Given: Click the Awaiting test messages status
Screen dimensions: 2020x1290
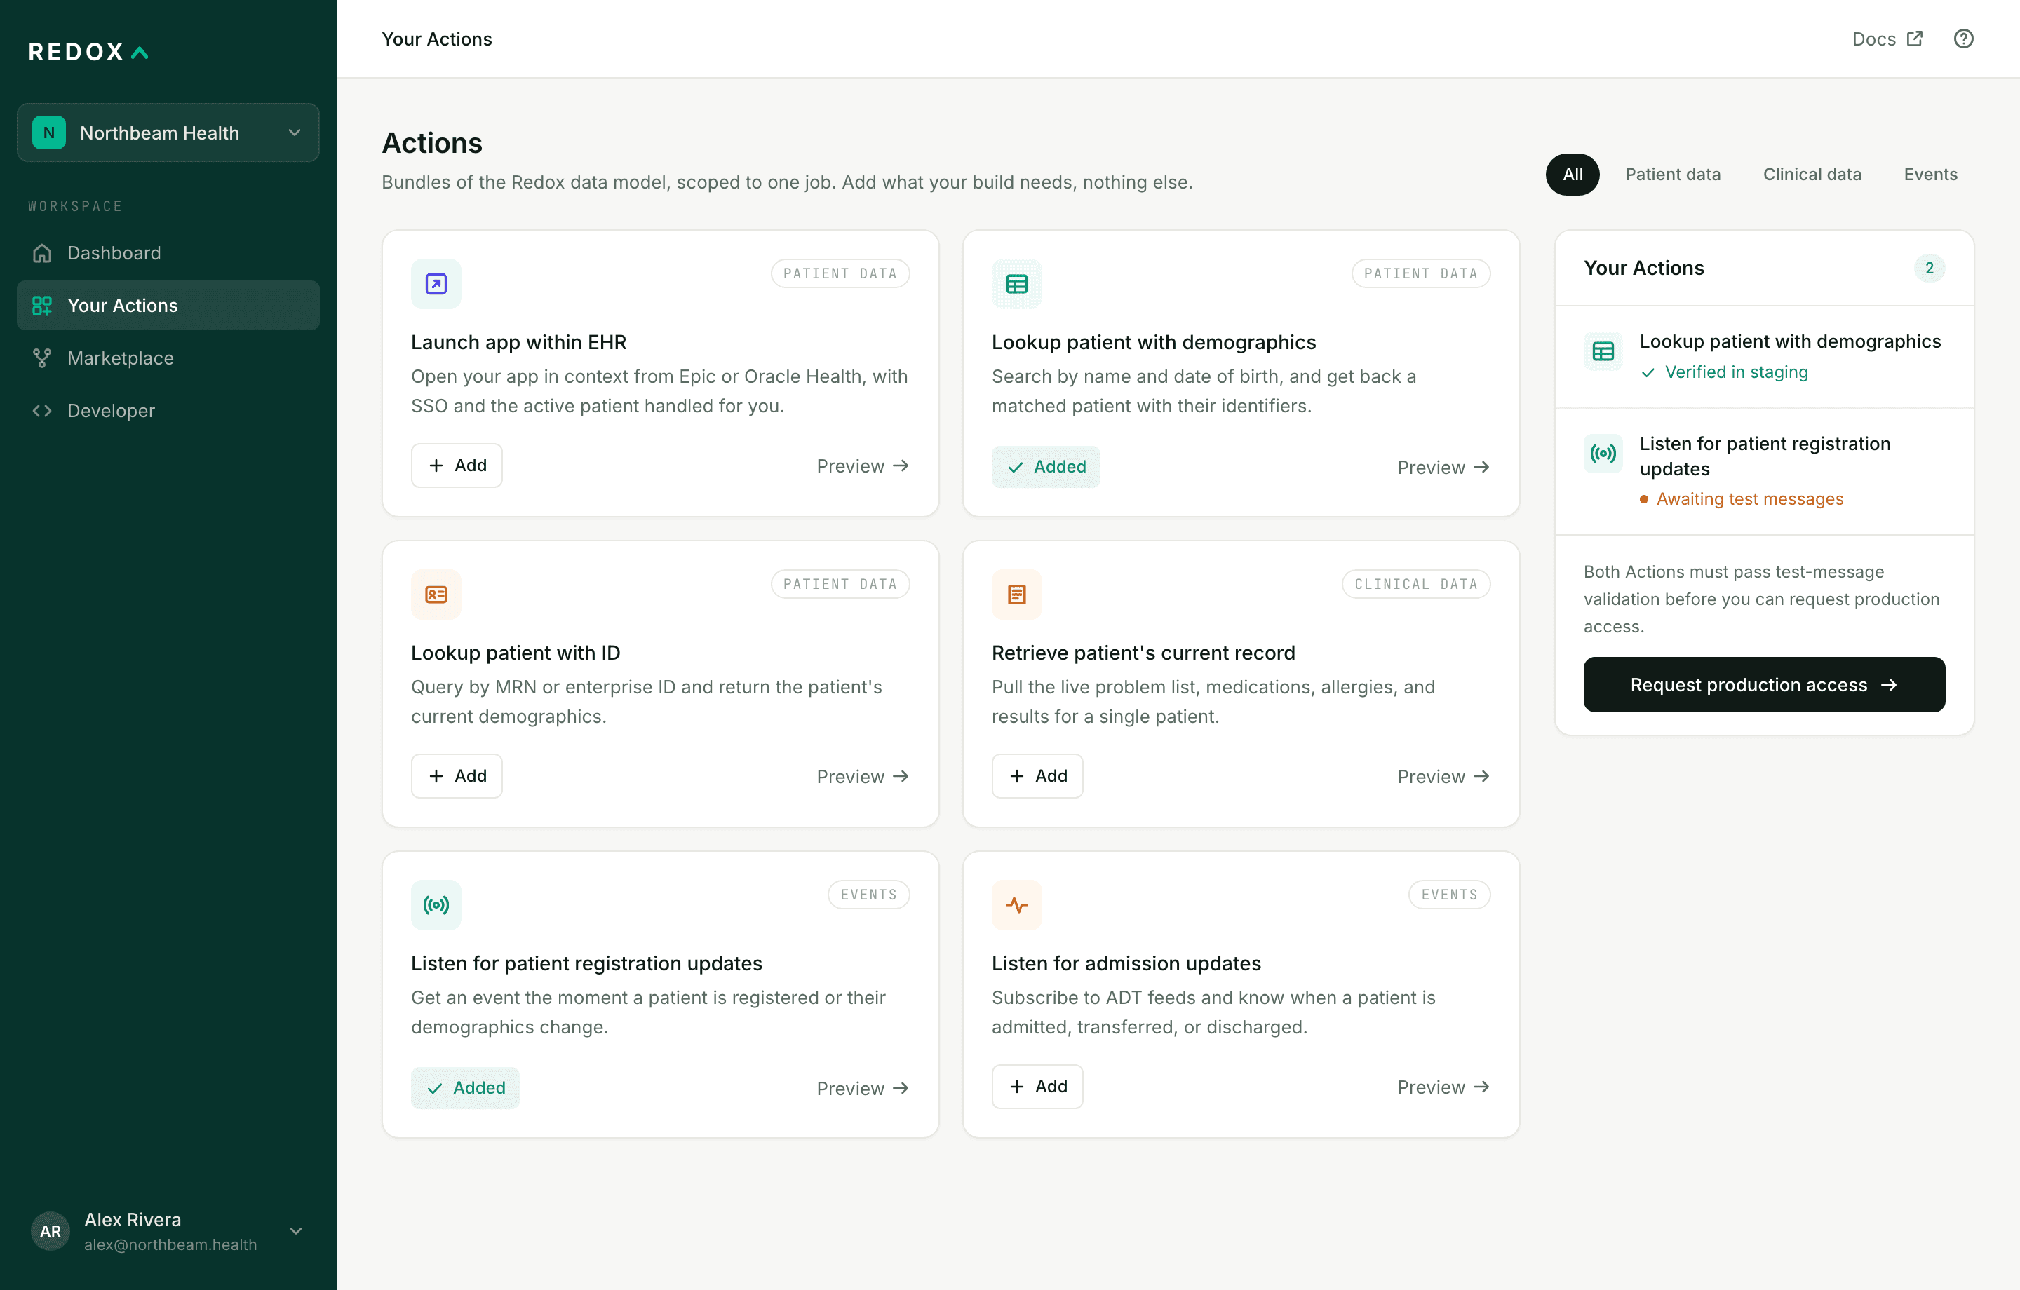Looking at the screenshot, I should click(x=1741, y=499).
